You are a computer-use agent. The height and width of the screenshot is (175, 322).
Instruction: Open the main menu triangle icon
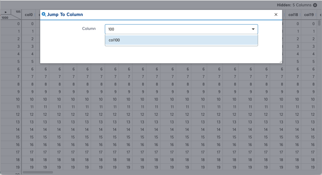click(6, 12)
